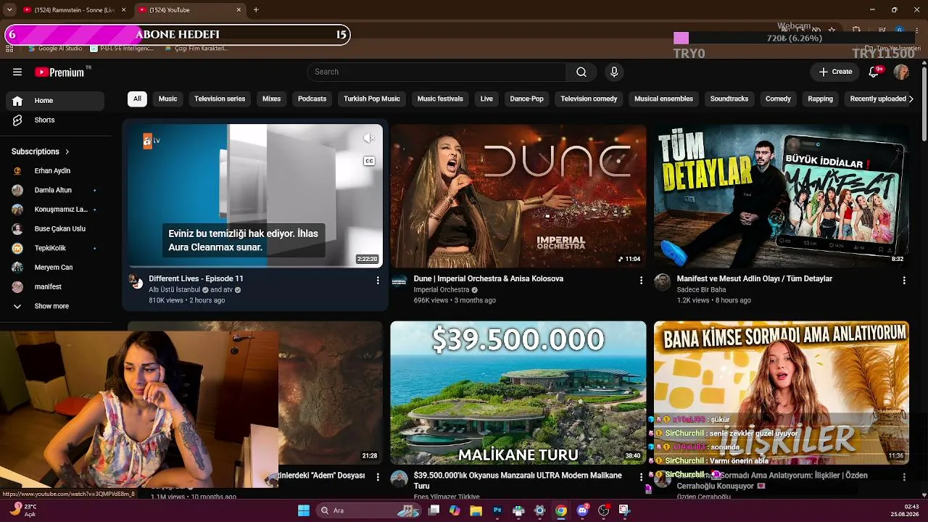
Task: Open Home in the sidebar
Action: click(55, 101)
